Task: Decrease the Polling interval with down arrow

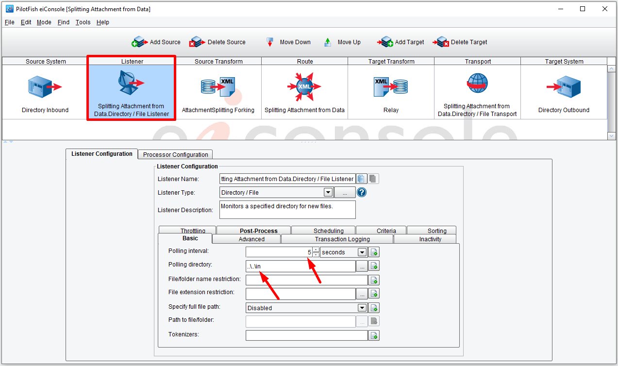Action: click(x=316, y=255)
